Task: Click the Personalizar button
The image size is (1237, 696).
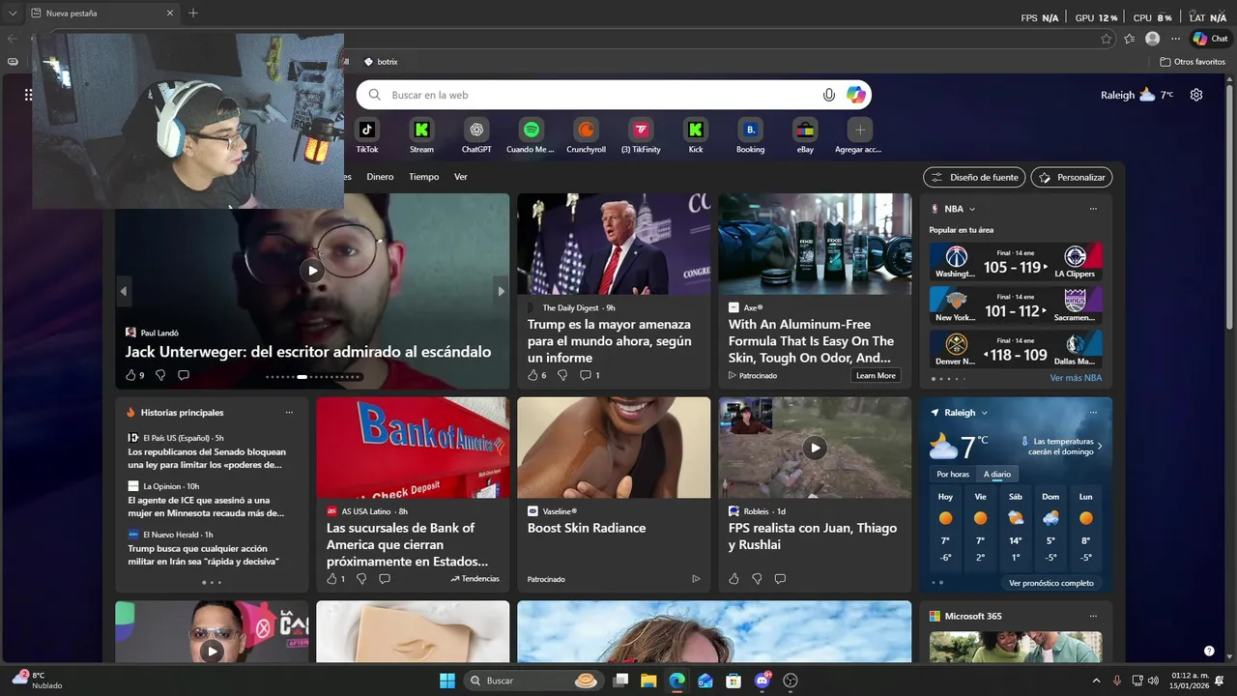Action: click(1072, 177)
